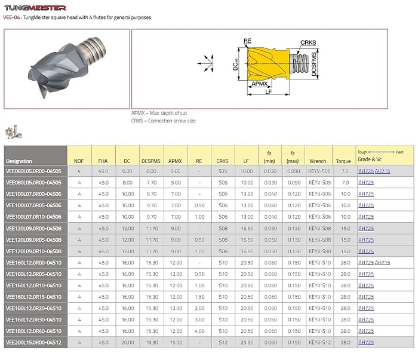Open AH725 link in VEE160L12.0R00-04S10 row

coord(365,263)
